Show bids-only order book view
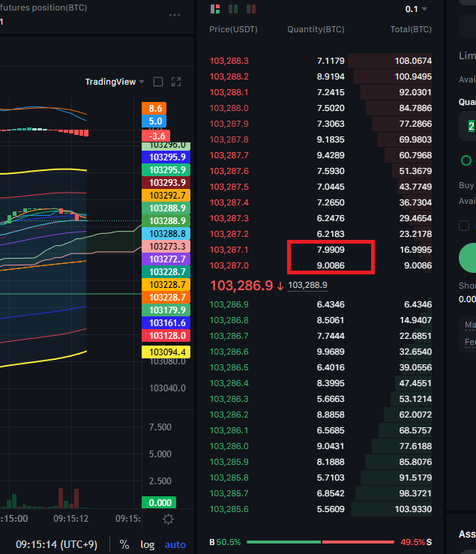 [x=233, y=9]
